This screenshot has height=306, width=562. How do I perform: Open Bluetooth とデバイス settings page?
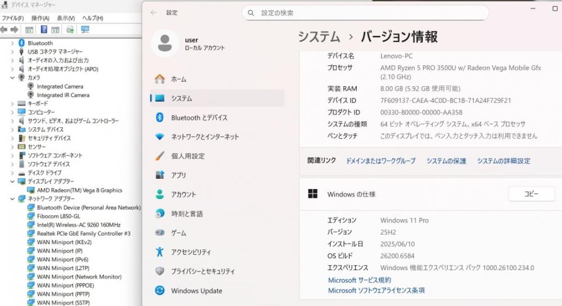point(199,118)
